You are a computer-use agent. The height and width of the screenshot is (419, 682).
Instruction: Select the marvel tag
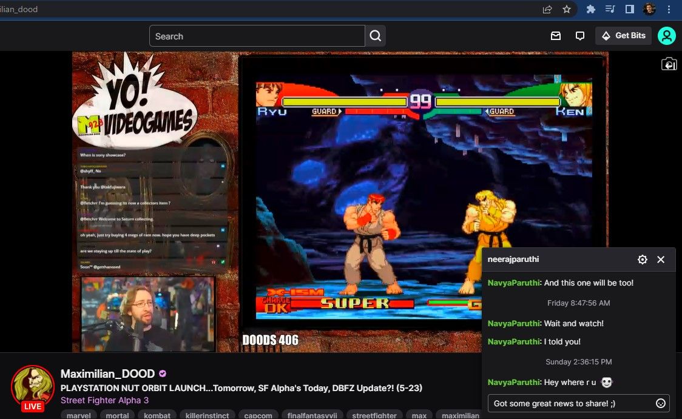[x=79, y=415]
